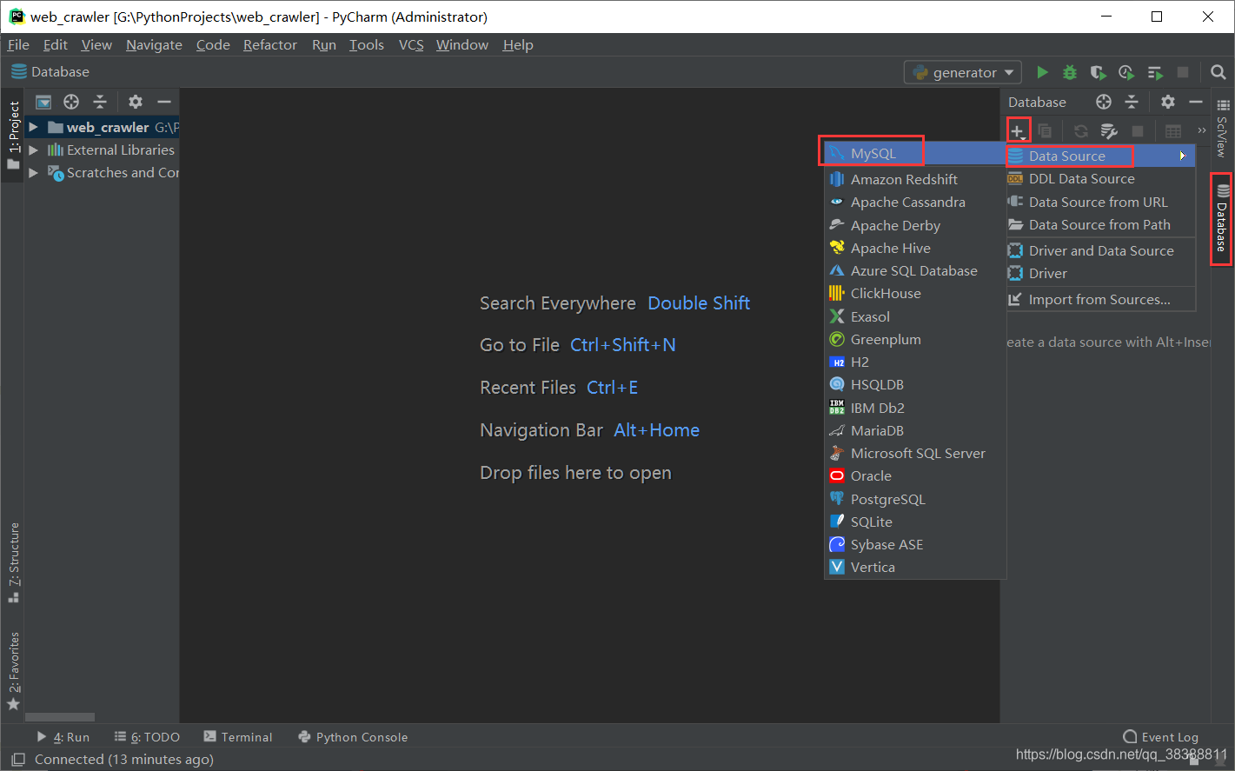Expand External Libraries node
1235x771 pixels.
coord(33,150)
